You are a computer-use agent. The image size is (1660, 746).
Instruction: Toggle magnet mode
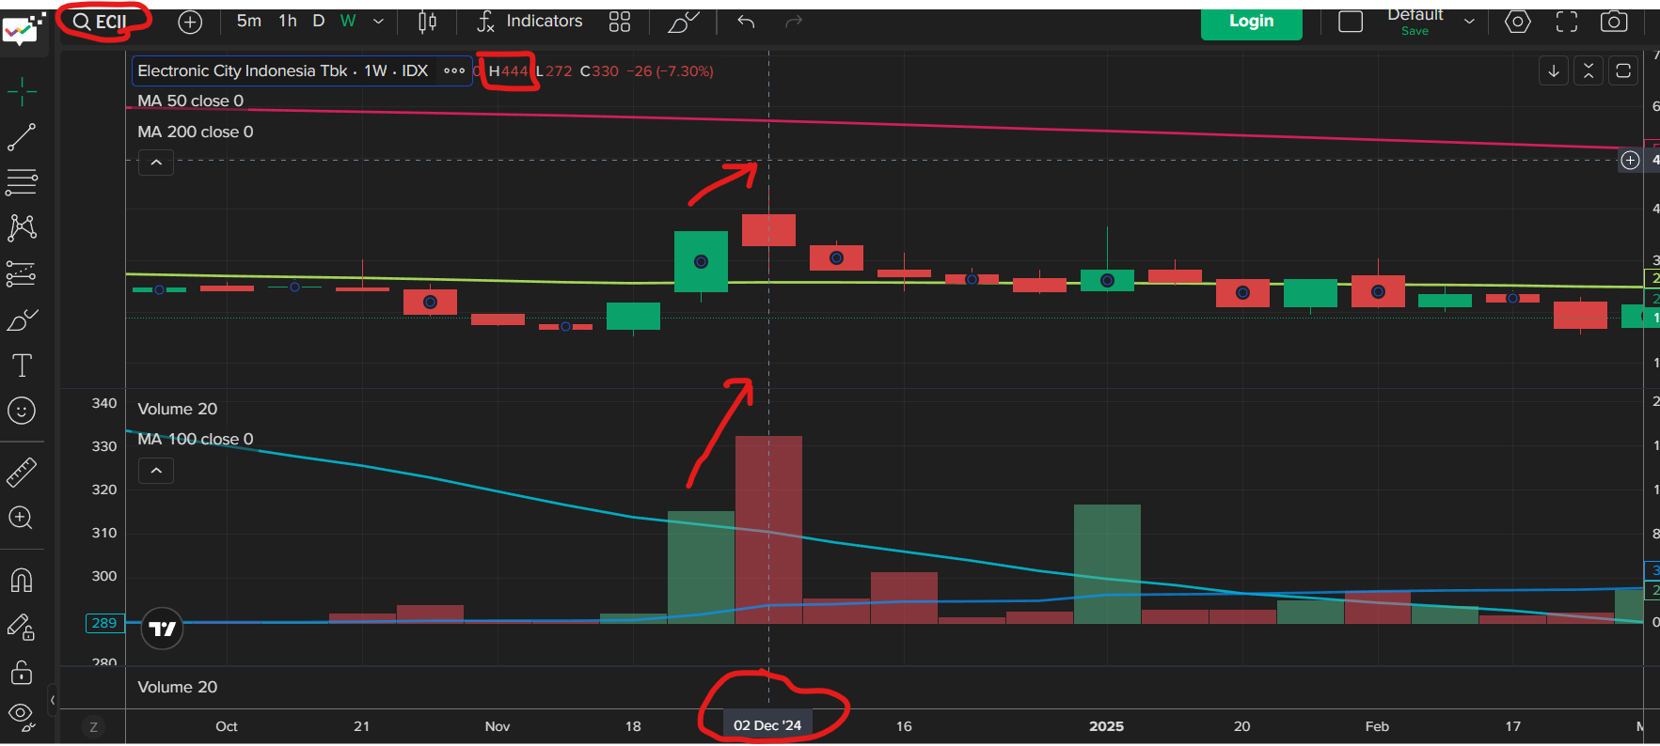pyautogui.click(x=22, y=581)
